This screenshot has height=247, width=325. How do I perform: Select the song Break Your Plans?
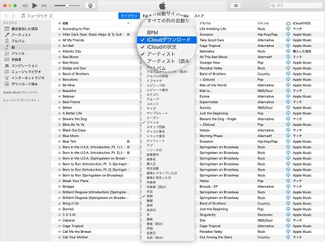(x=75, y=181)
